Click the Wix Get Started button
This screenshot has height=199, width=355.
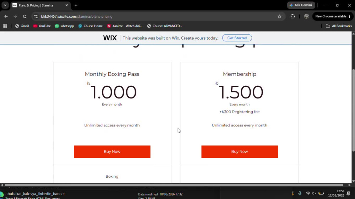[x=237, y=38]
